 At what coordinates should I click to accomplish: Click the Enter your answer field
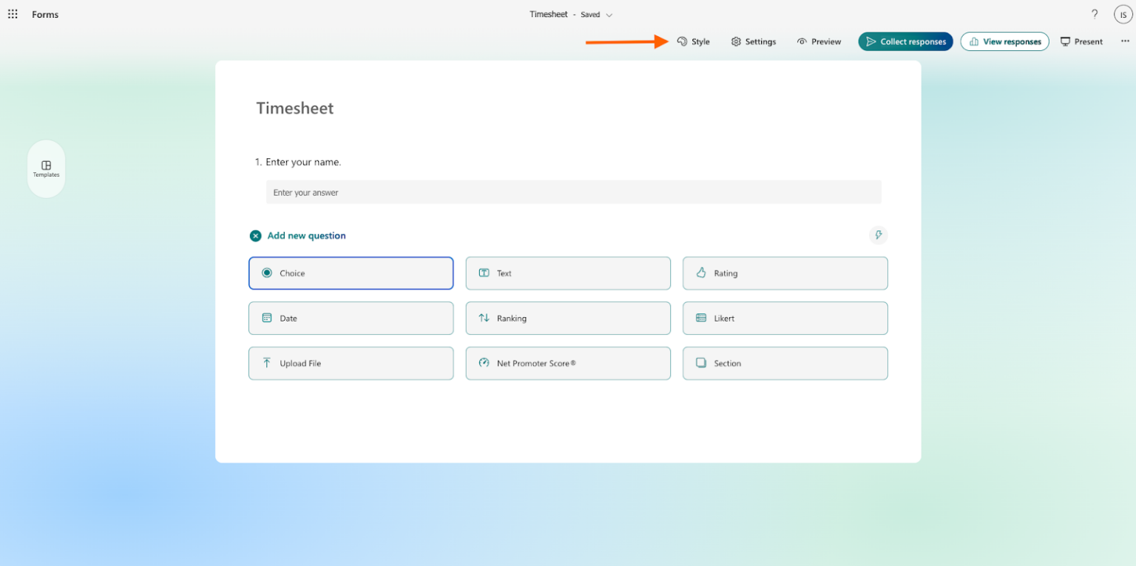[574, 192]
